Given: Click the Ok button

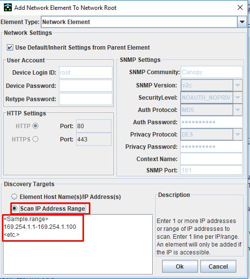Looking at the screenshot, I should [x=180, y=266].
